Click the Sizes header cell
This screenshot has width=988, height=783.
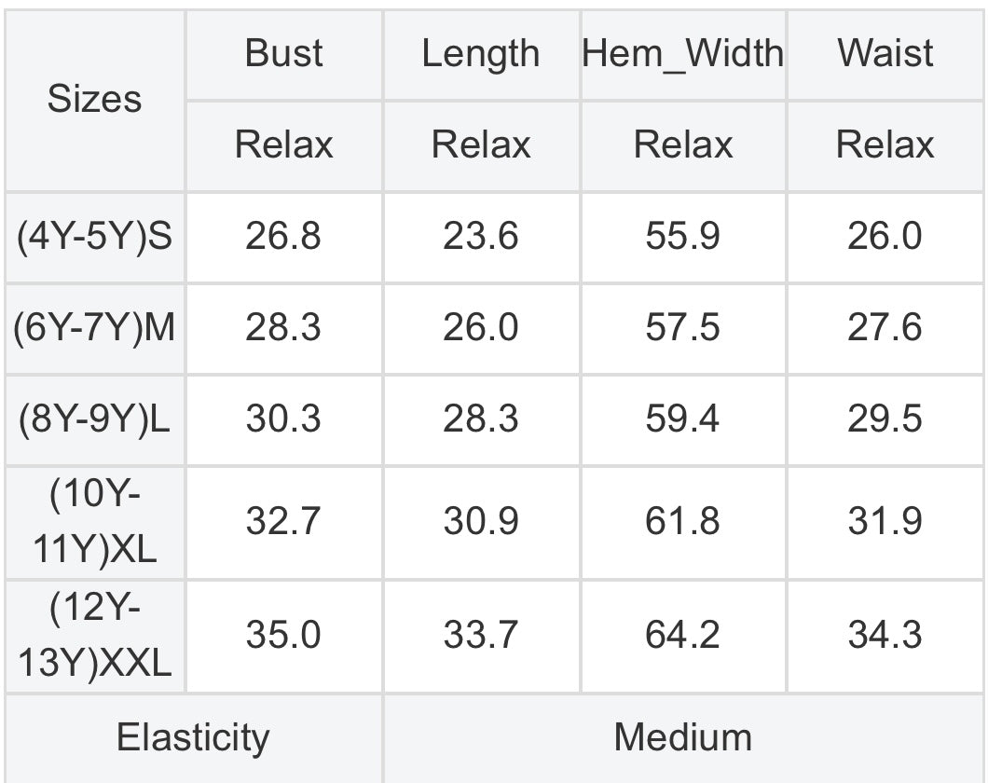pos(94,99)
